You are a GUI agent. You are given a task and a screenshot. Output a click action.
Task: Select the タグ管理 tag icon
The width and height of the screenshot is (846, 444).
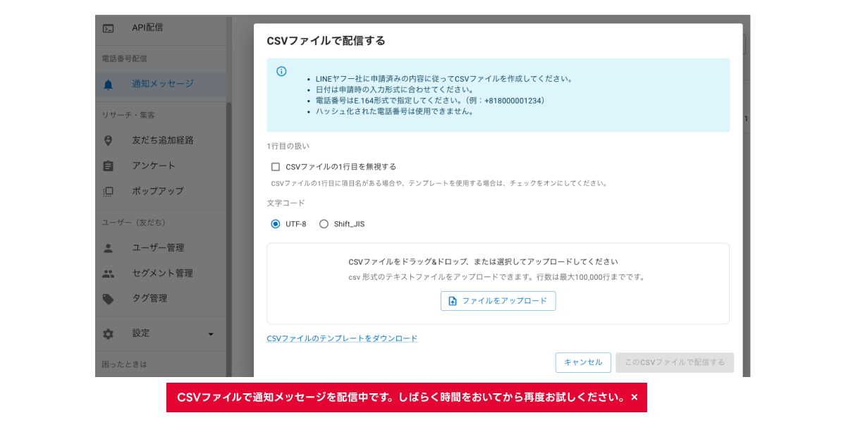point(109,298)
